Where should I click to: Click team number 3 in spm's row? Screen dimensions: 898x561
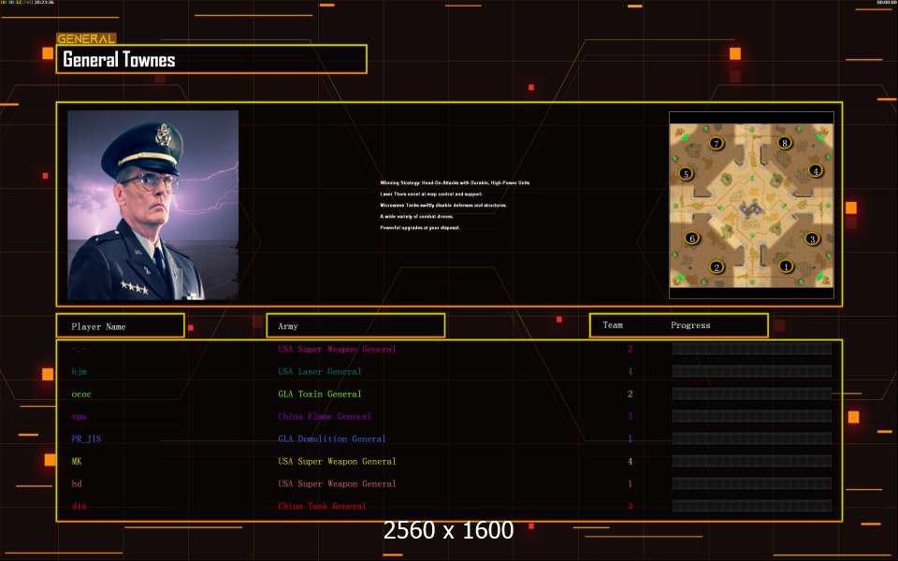(630, 416)
